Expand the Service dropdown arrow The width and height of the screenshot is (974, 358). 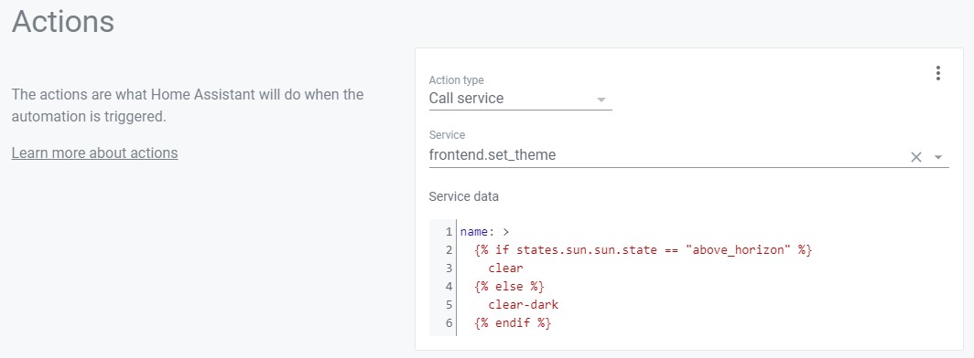[x=938, y=157]
